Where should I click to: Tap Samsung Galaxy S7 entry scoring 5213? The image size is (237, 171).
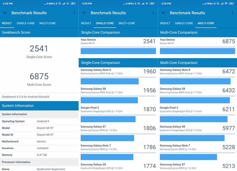[x=197, y=166]
